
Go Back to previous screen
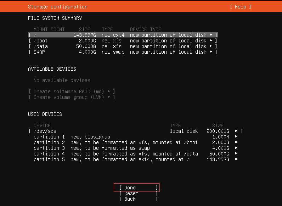coord(138,199)
